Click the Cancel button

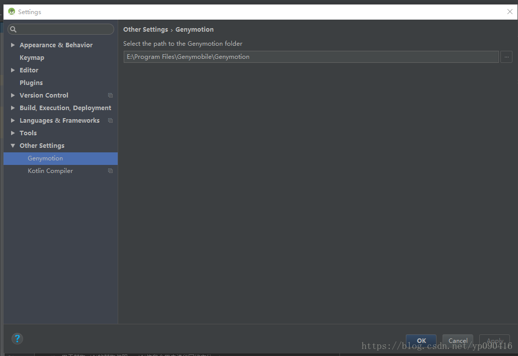(458, 340)
